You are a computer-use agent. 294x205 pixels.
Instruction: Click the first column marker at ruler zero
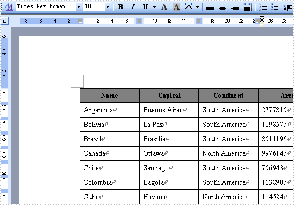(x=80, y=21)
